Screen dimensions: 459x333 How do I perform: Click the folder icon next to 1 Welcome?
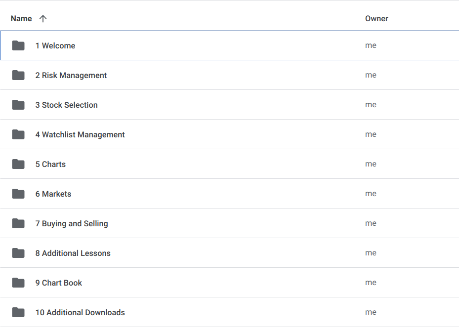(x=18, y=45)
